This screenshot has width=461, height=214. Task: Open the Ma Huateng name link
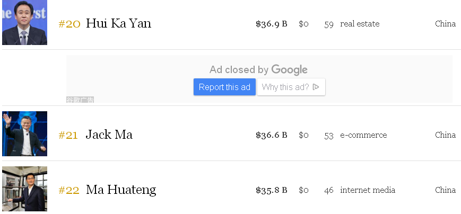[121, 190]
